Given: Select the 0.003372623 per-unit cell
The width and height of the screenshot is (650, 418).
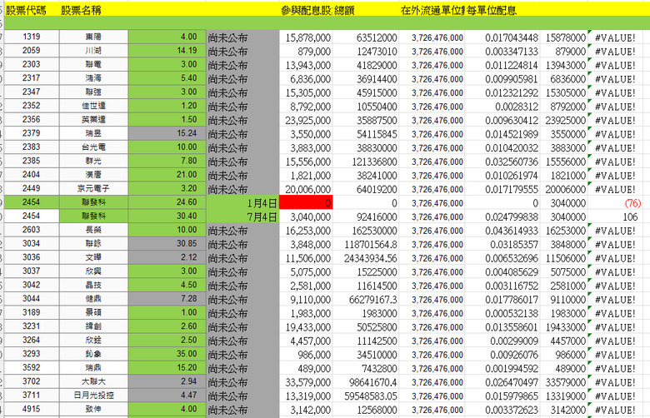Looking at the screenshot, I should 502,410.
